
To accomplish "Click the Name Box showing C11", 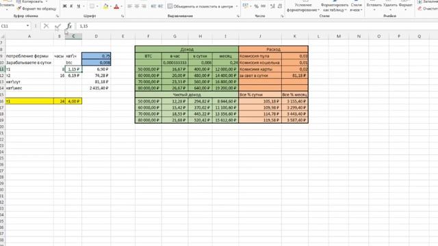I will click(x=12, y=26).
